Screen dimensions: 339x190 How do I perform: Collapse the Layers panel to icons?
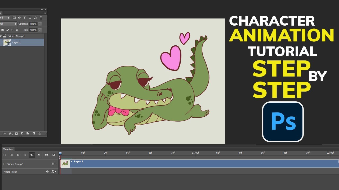tap(42, 9)
